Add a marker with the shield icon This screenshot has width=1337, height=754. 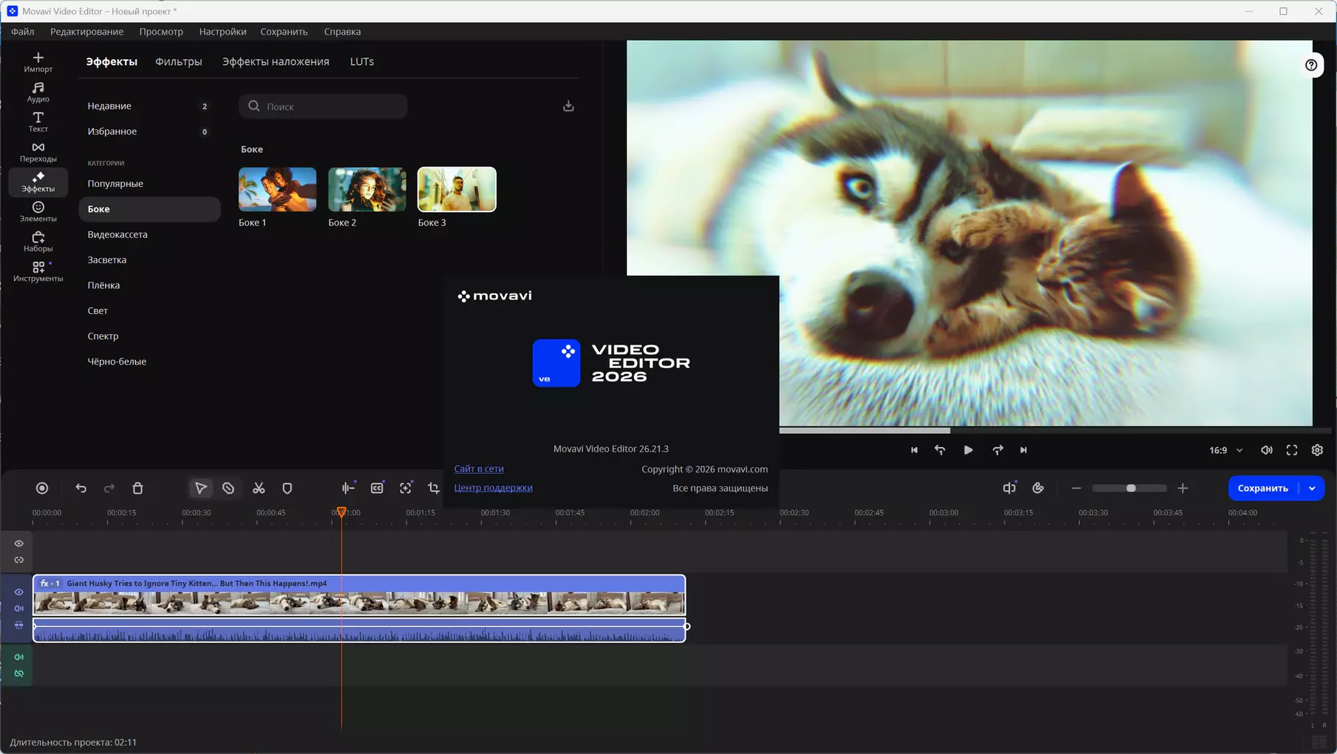tap(288, 488)
